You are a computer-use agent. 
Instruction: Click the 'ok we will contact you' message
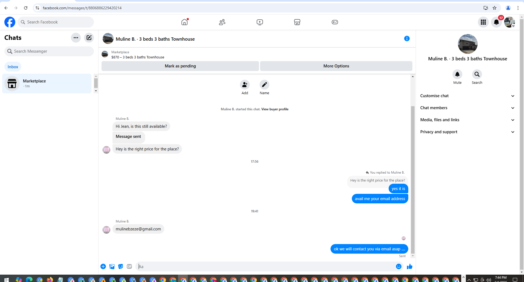tap(369, 249)
